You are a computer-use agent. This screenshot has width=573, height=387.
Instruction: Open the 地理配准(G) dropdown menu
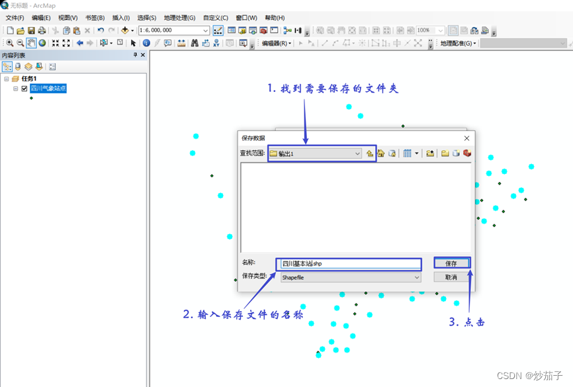tap(459, 43)
